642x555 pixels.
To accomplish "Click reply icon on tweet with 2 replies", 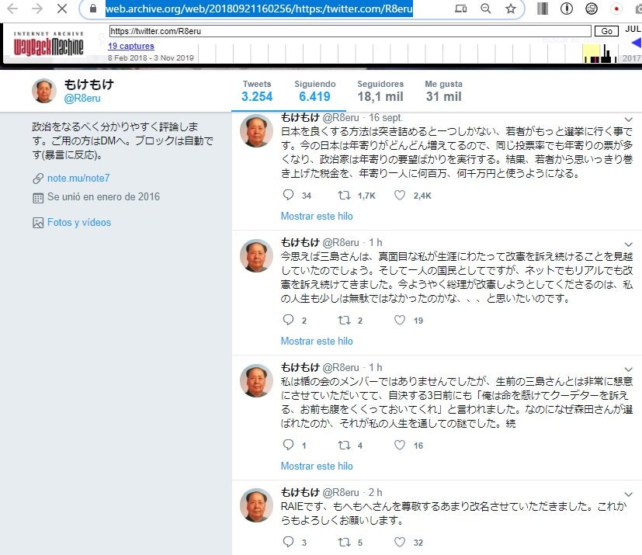I will pos(288,320).
